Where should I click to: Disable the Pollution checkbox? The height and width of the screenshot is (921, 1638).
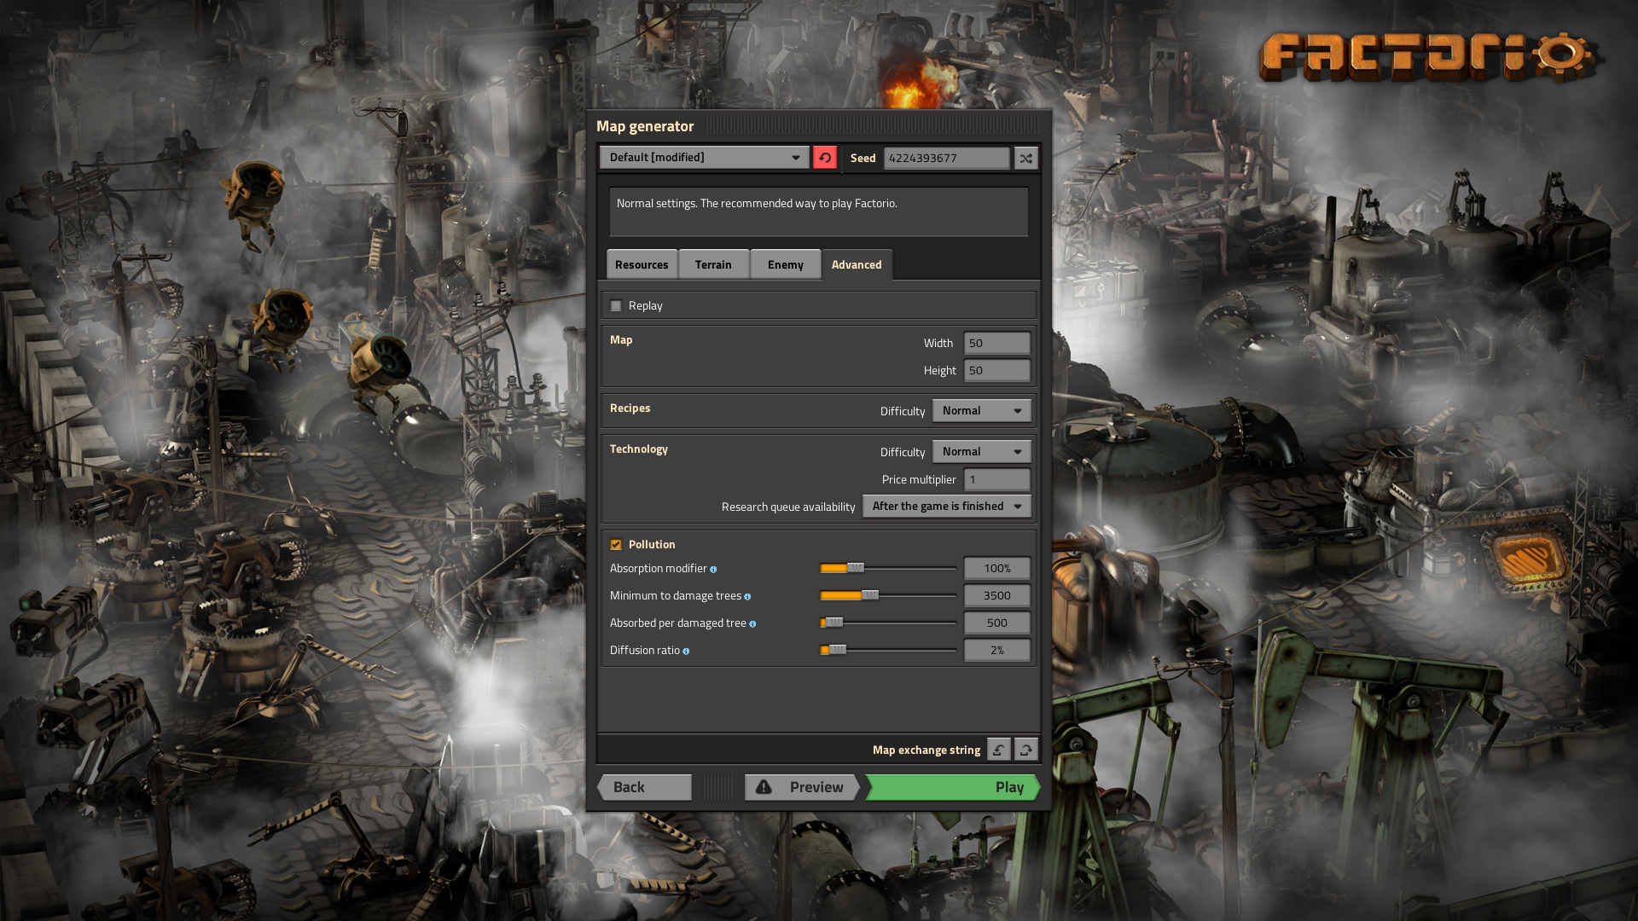616,544
